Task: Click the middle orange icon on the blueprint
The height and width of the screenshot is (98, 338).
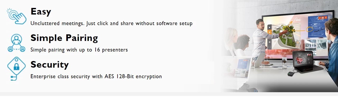Action: coord(323,18)
